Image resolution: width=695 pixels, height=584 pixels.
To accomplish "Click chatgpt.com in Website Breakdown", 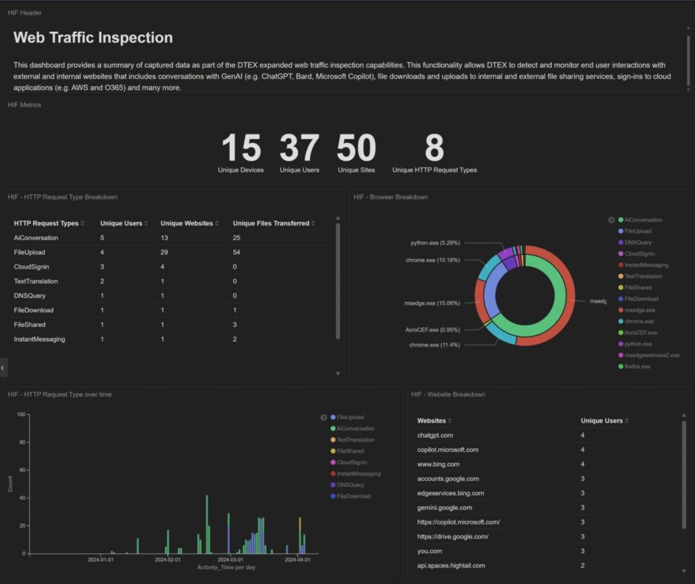I will tap(435, 435).
